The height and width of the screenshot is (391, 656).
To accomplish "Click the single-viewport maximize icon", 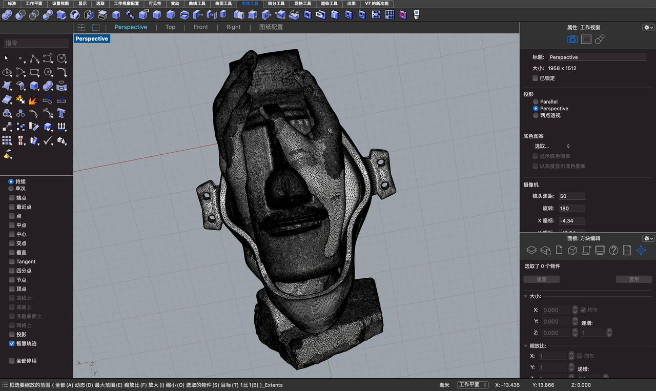I will (96, 27).
